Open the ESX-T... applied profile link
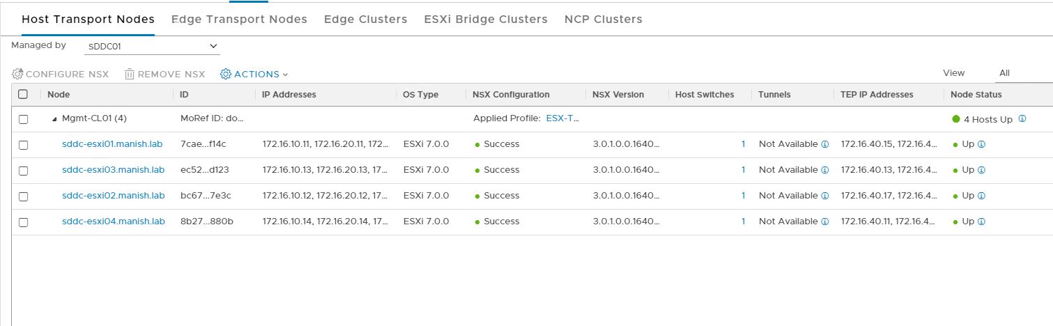Image resolution: width=1053 pixels, height=326 pixels. click(563, 118)
